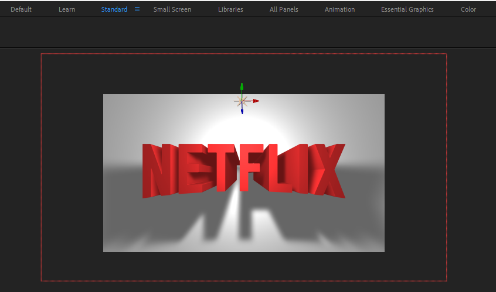Click the red X-axis gizmo arrow
The image size is (496, 292).
point(256,101)
